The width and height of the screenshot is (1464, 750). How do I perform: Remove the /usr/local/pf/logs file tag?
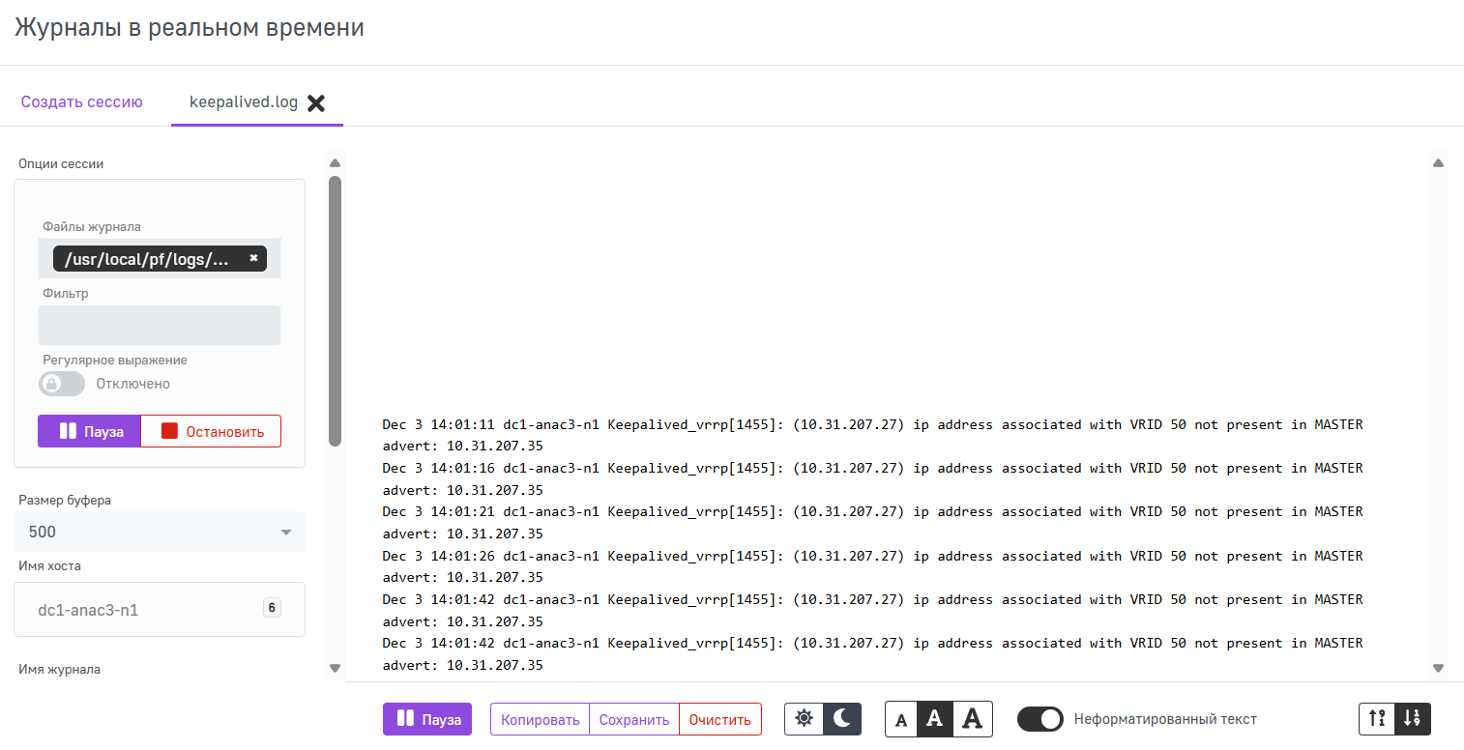coord(253,258)
